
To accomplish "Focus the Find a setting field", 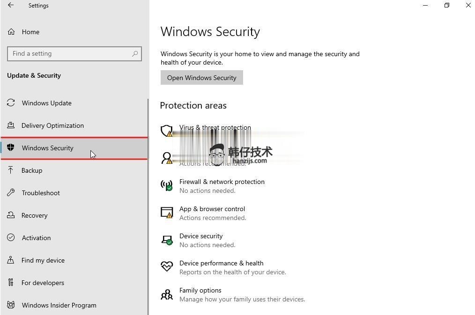I will click(x=74, y=53).
